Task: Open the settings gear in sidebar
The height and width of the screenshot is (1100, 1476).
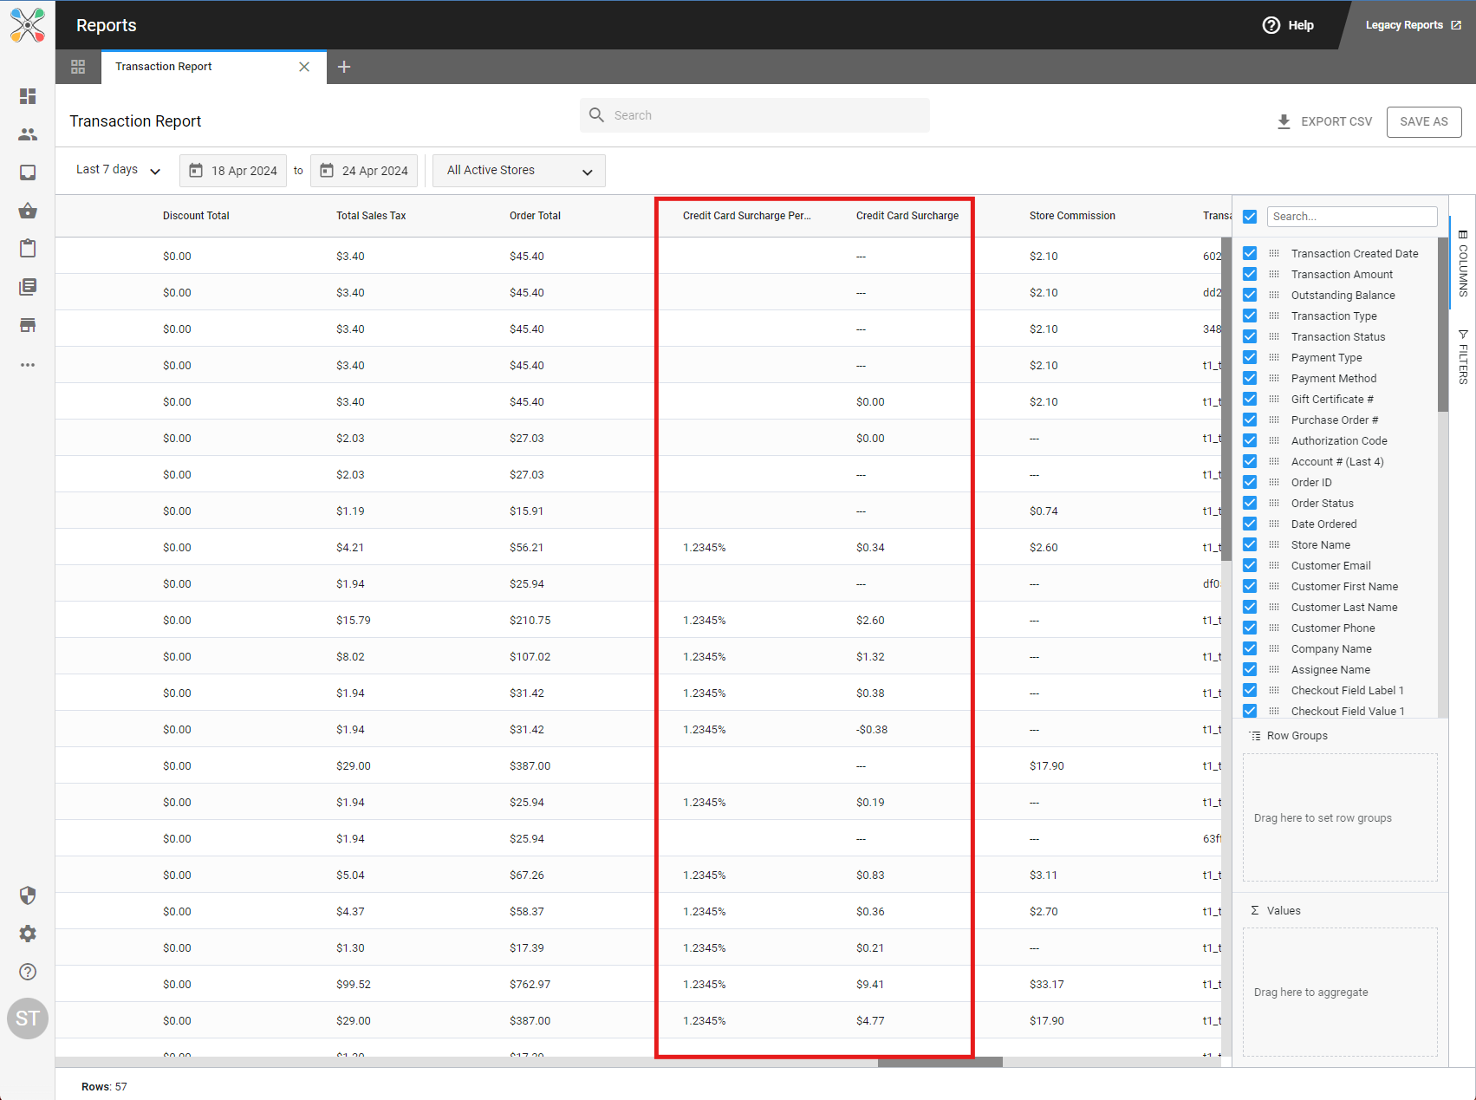Action: [x=28, y=934]
